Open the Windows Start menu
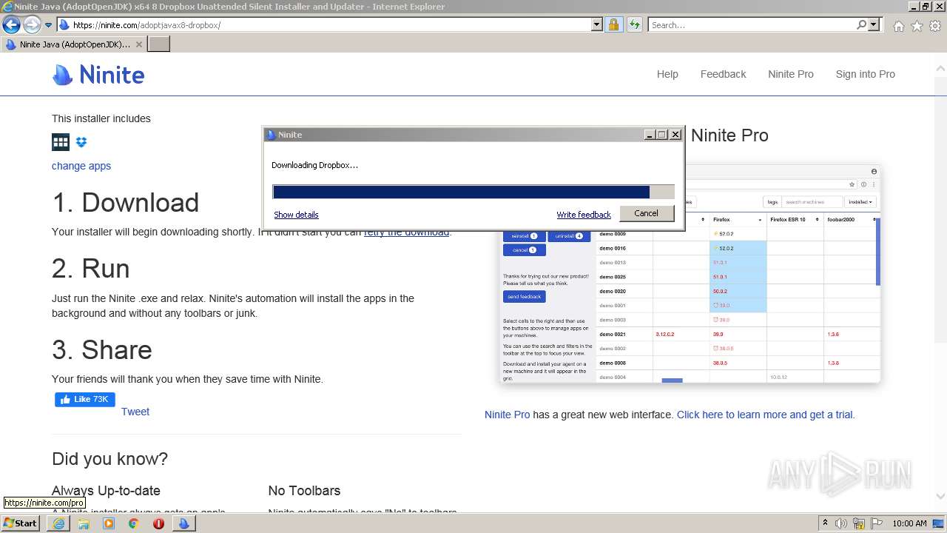This screenshot has height=533, width=947. (21, 523)
